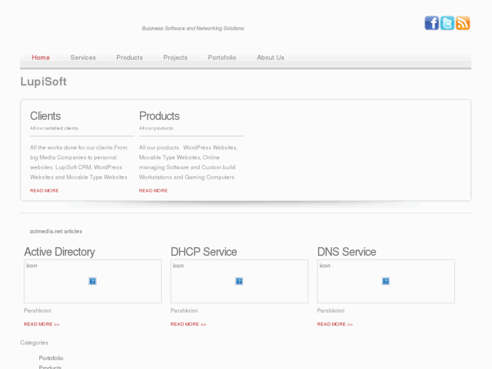This screenshot has width=492, height=369.
Task: Click the 'zotmedia.net articles' text
Action: [56, 231]
